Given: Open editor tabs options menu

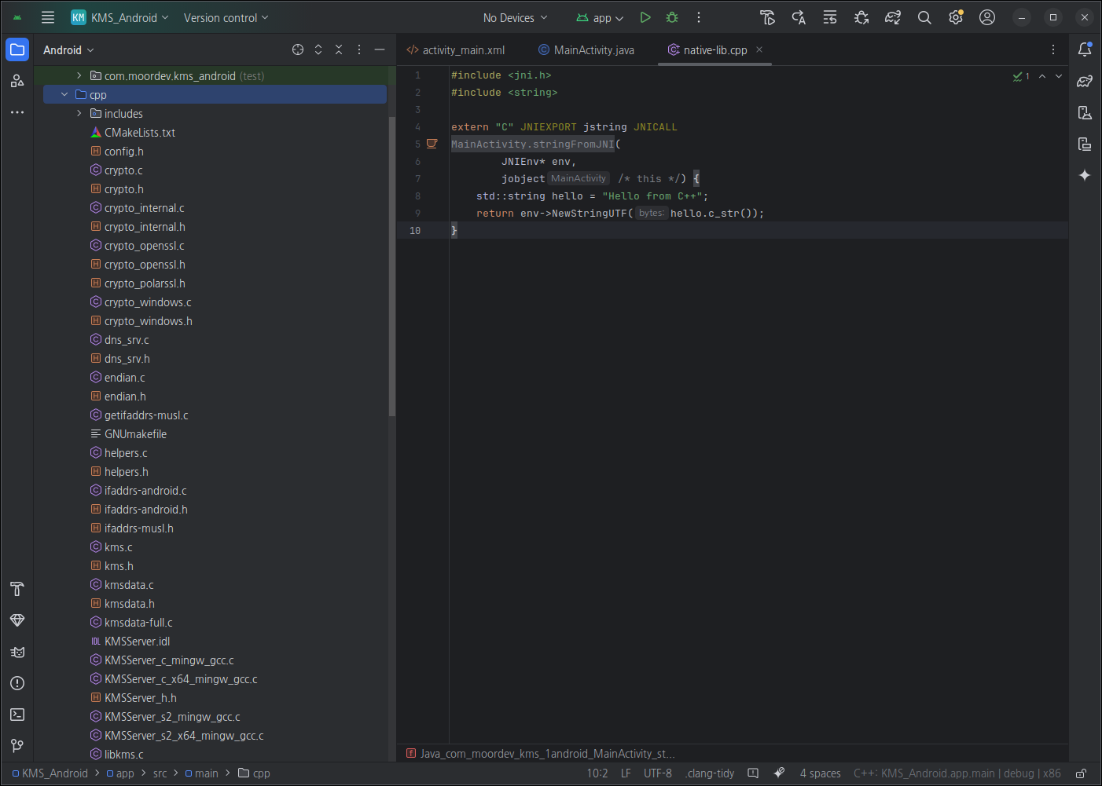Looking at the screenshot, I should coord(1053,49).
